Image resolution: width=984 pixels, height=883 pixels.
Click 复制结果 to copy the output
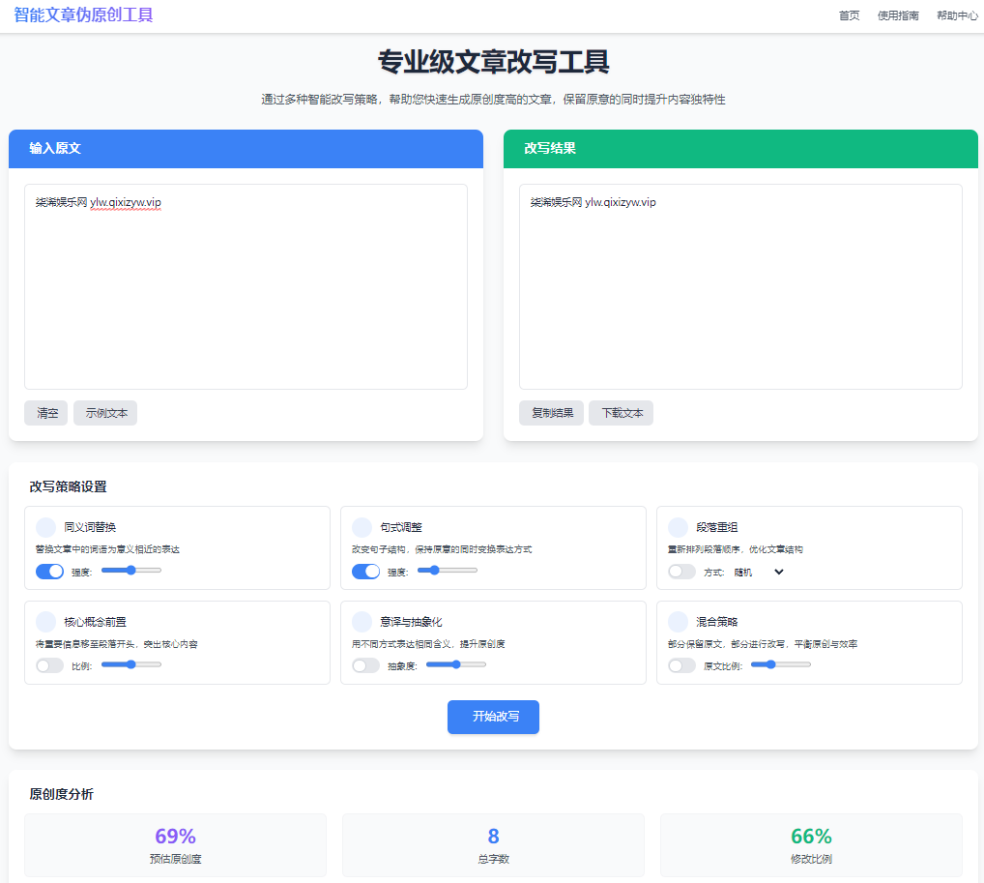[x=551, y=413]
